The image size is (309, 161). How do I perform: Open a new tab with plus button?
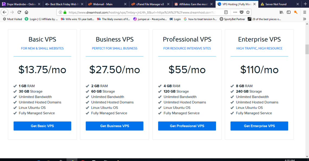tap(305, 4)
